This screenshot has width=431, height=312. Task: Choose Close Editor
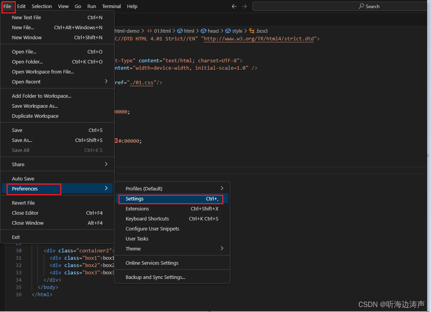57,213
